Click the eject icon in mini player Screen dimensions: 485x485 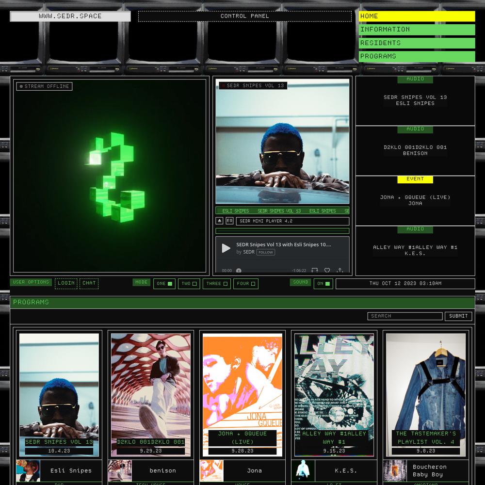coord(219,221)
